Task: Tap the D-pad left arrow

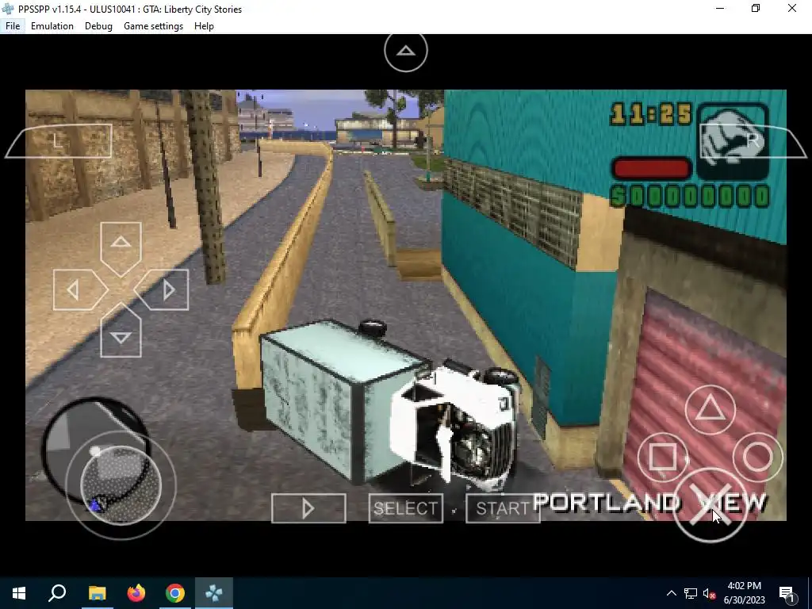Action: (x=81, y=290)
